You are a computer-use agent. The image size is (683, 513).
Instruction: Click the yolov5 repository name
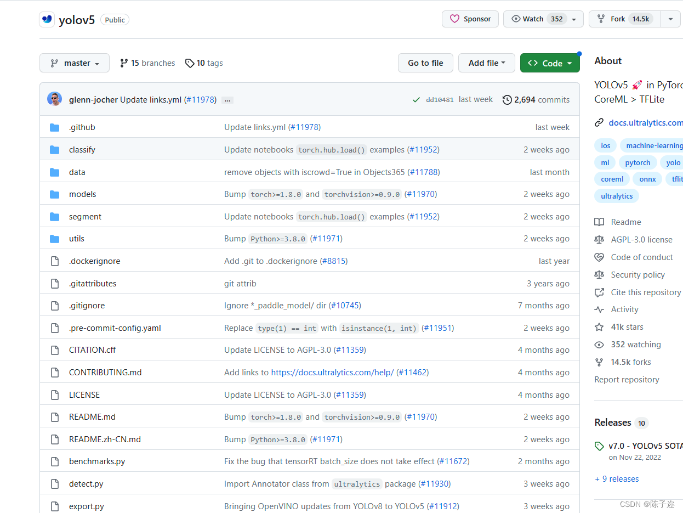pos(77,20)
